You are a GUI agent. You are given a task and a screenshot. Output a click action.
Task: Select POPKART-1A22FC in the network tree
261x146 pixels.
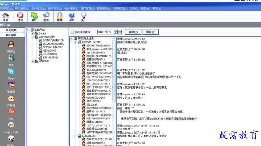53,47
